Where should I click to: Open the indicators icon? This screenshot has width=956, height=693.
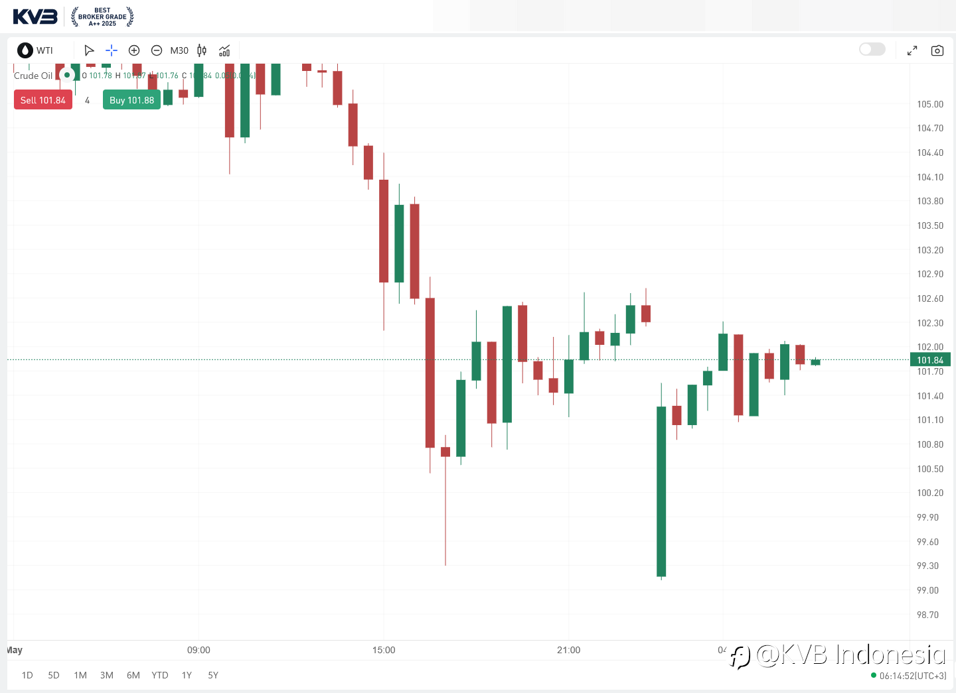pos(224,50)
